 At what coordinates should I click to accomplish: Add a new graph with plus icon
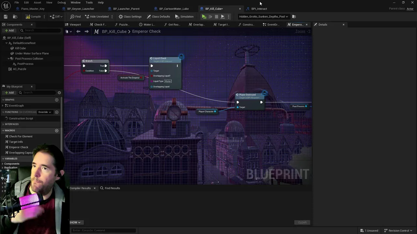coord(57,100)
